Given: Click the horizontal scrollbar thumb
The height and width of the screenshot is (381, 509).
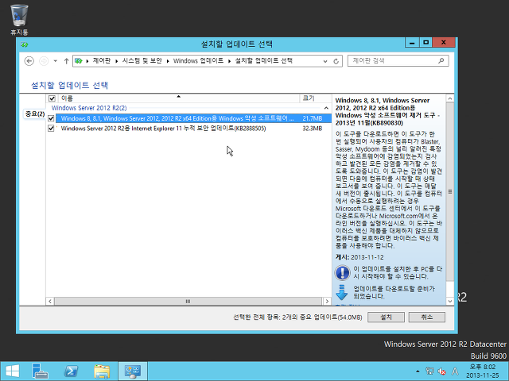Looking at the screenshot, I should coord(188,302).
